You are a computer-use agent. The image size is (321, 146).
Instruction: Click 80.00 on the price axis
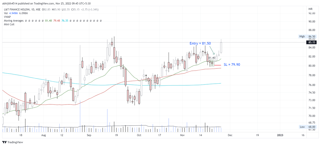312,66
